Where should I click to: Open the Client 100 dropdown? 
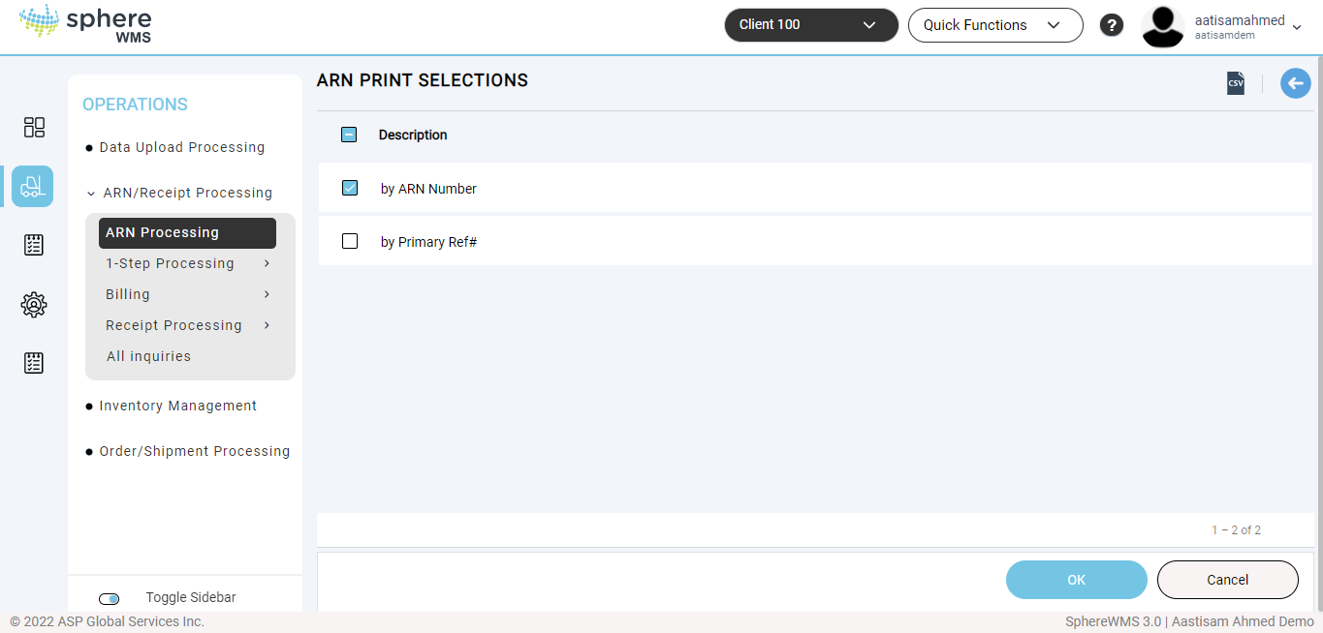click(811, 25)
